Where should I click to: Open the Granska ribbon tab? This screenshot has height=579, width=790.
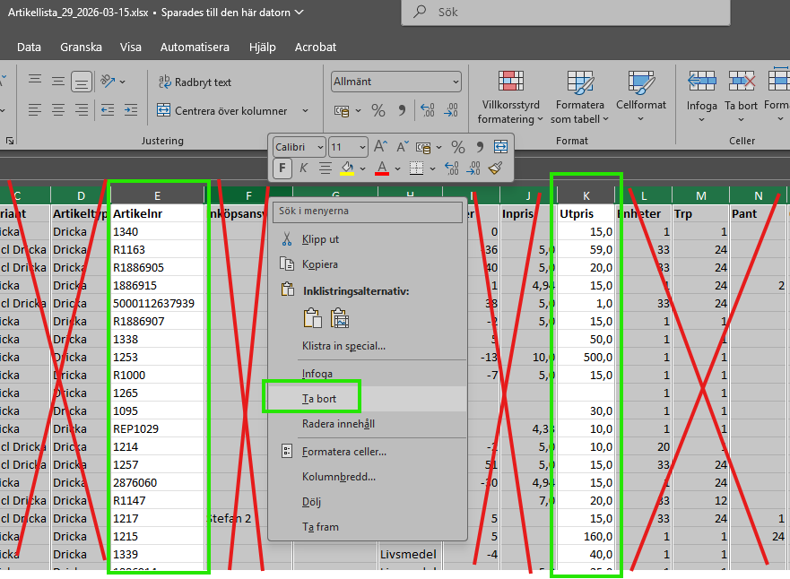pos(81,47)
